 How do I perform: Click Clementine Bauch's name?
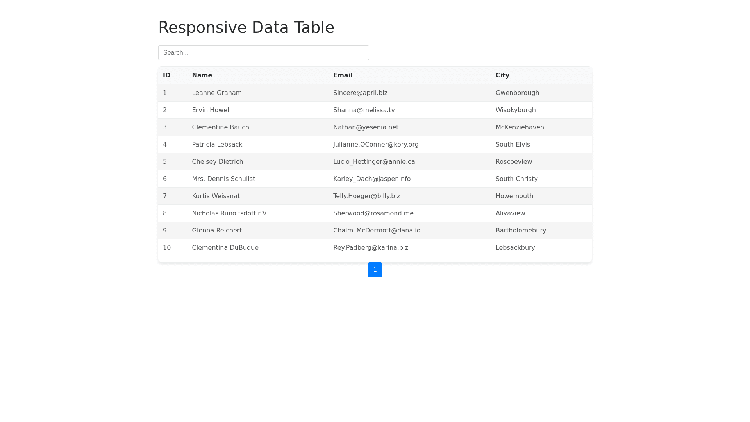tap(220, 127)
